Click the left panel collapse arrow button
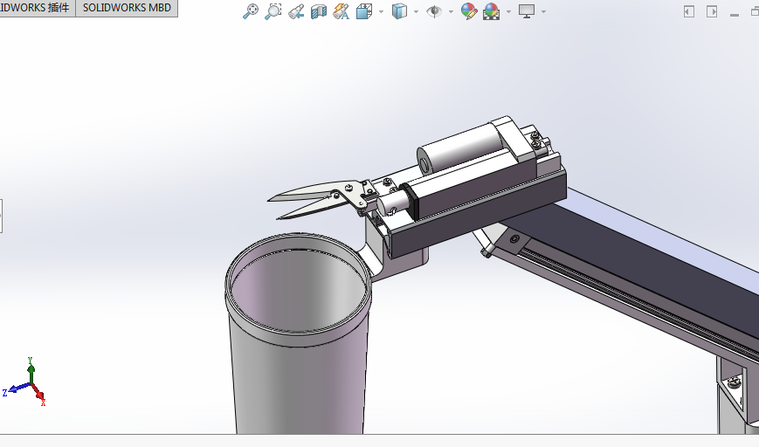The width and height of the screenshot is (759, 447). tap(689, 11)
